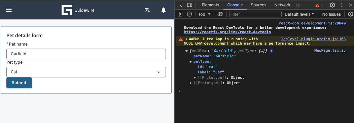354x123 pixels.
Task: Open the hamburger navigation menu
Action: 9,10
